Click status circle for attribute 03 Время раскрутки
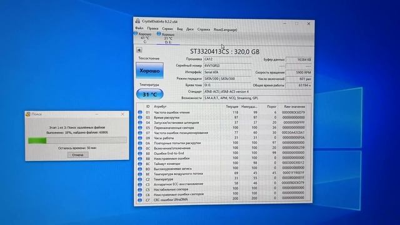400x225 pixels. [x=140, y=117]
